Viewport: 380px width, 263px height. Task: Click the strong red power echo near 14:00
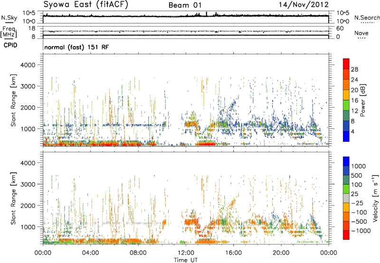point(206,144)
